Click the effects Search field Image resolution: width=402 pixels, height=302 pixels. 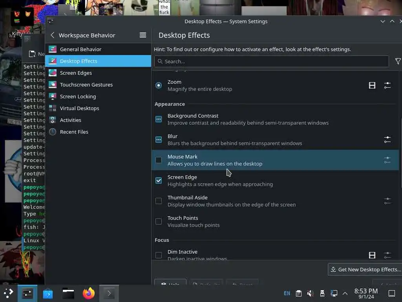[x=272, y=61]
